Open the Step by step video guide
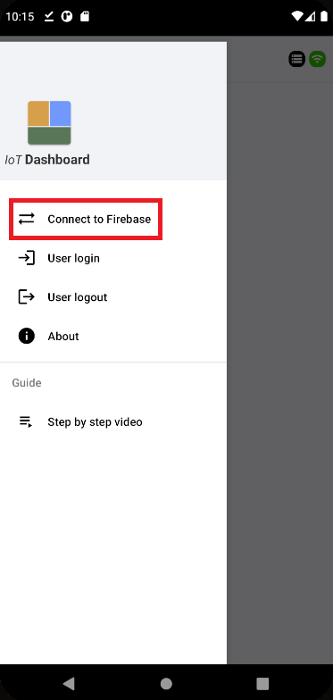This screenshot has height=700, width=333. pos(113,421)
